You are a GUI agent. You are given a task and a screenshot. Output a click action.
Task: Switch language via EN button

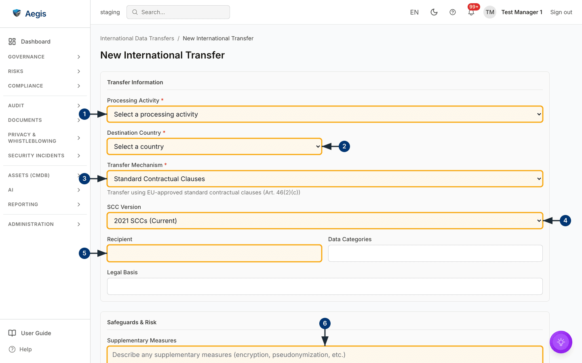[414, 12]
